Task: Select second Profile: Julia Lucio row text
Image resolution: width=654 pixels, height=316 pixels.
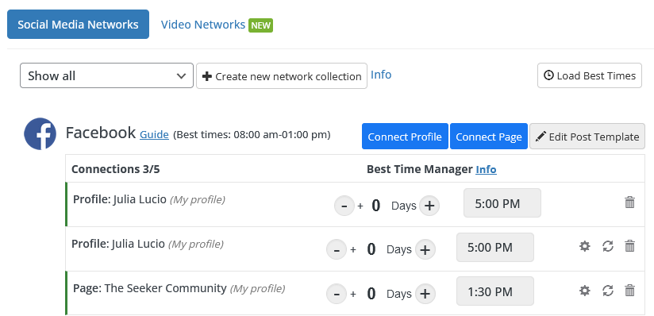Action: pos(118,244)
